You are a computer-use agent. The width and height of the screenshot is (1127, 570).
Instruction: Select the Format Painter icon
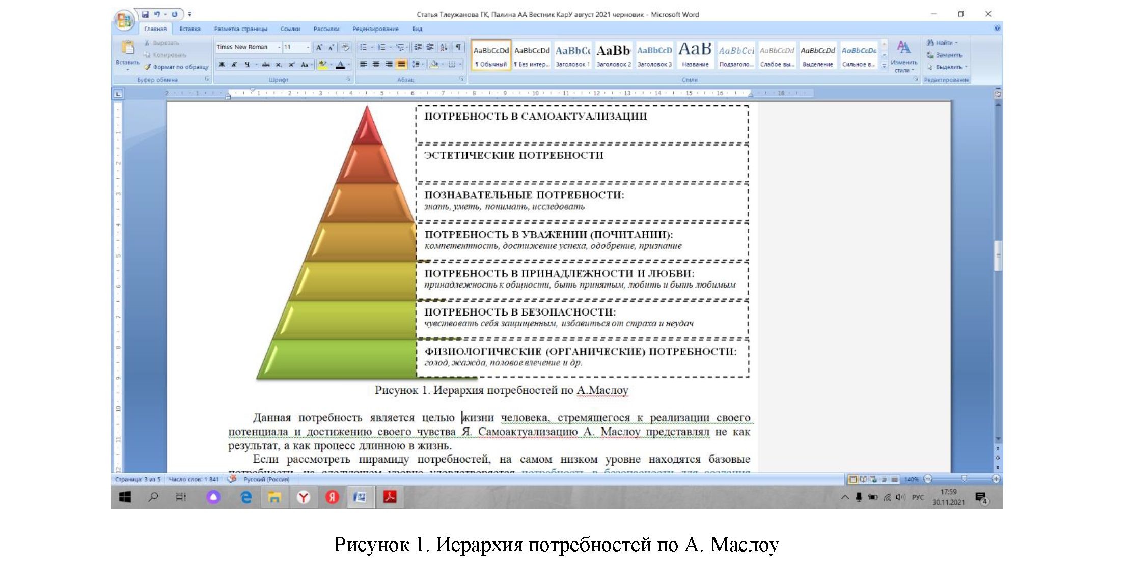pyautogui.click(x=148, y=66)
